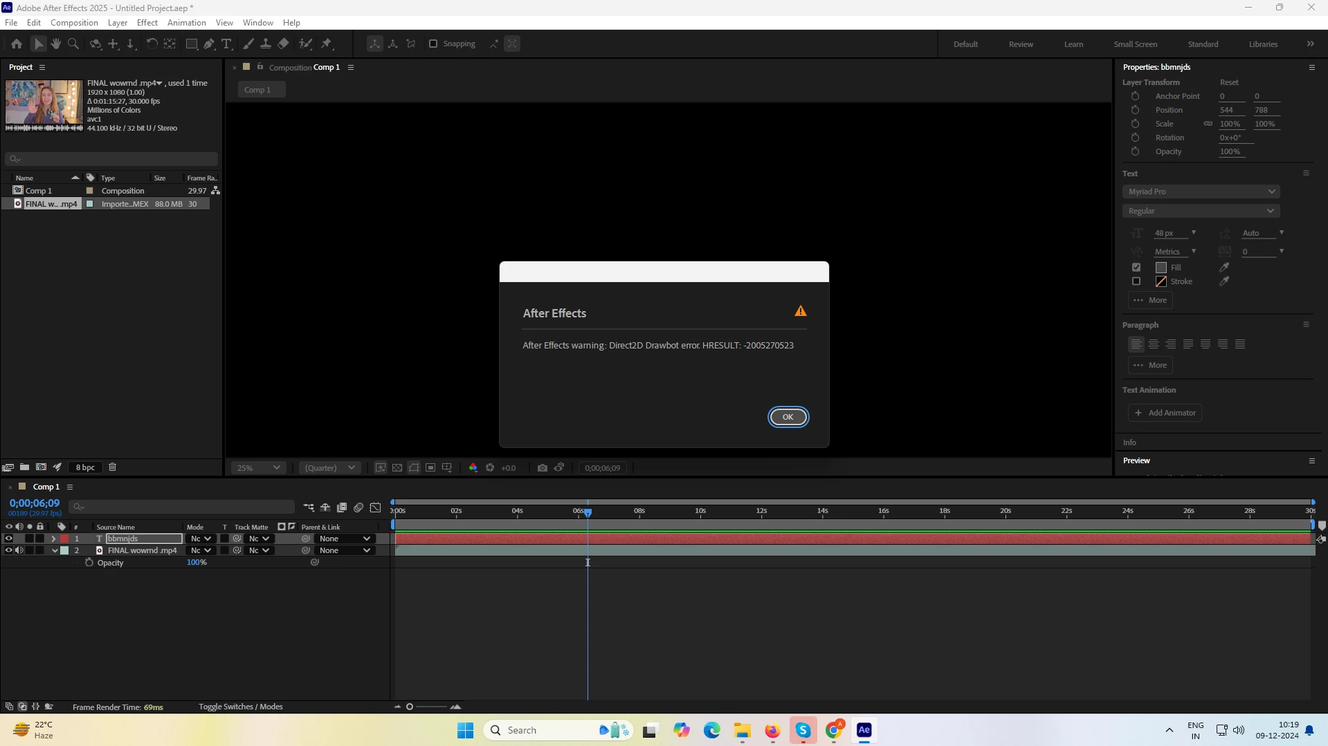The width and height of the screenshot is (1328, 746).
Task: Click Add Animator button
Action: (x=1165, y=413)
